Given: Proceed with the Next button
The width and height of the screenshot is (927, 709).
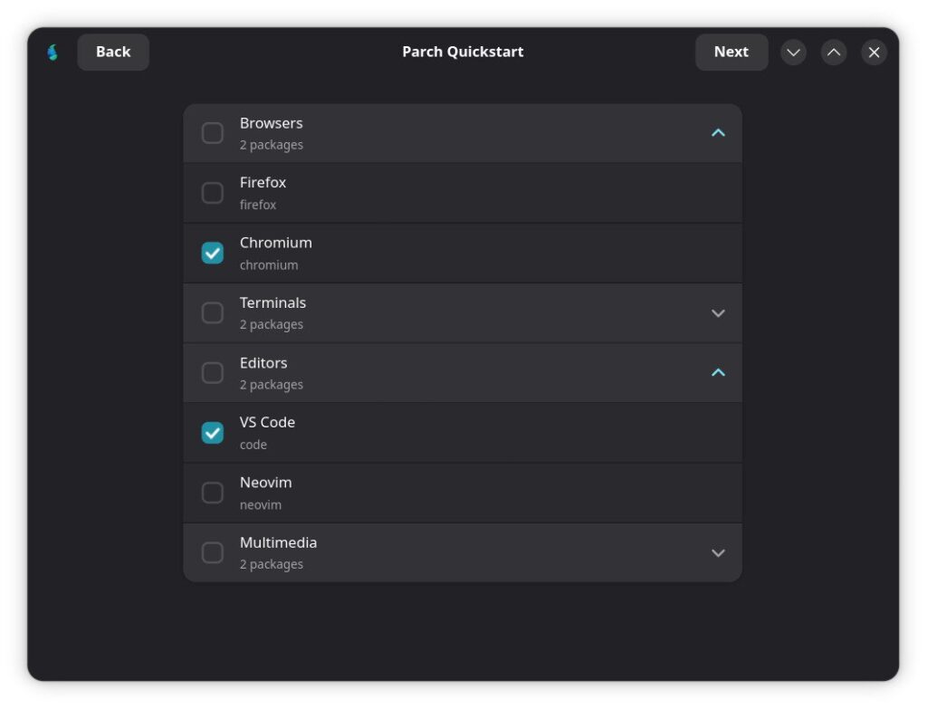Looking at the screenshot, I should pyautogui.click(x=731, y=53).
